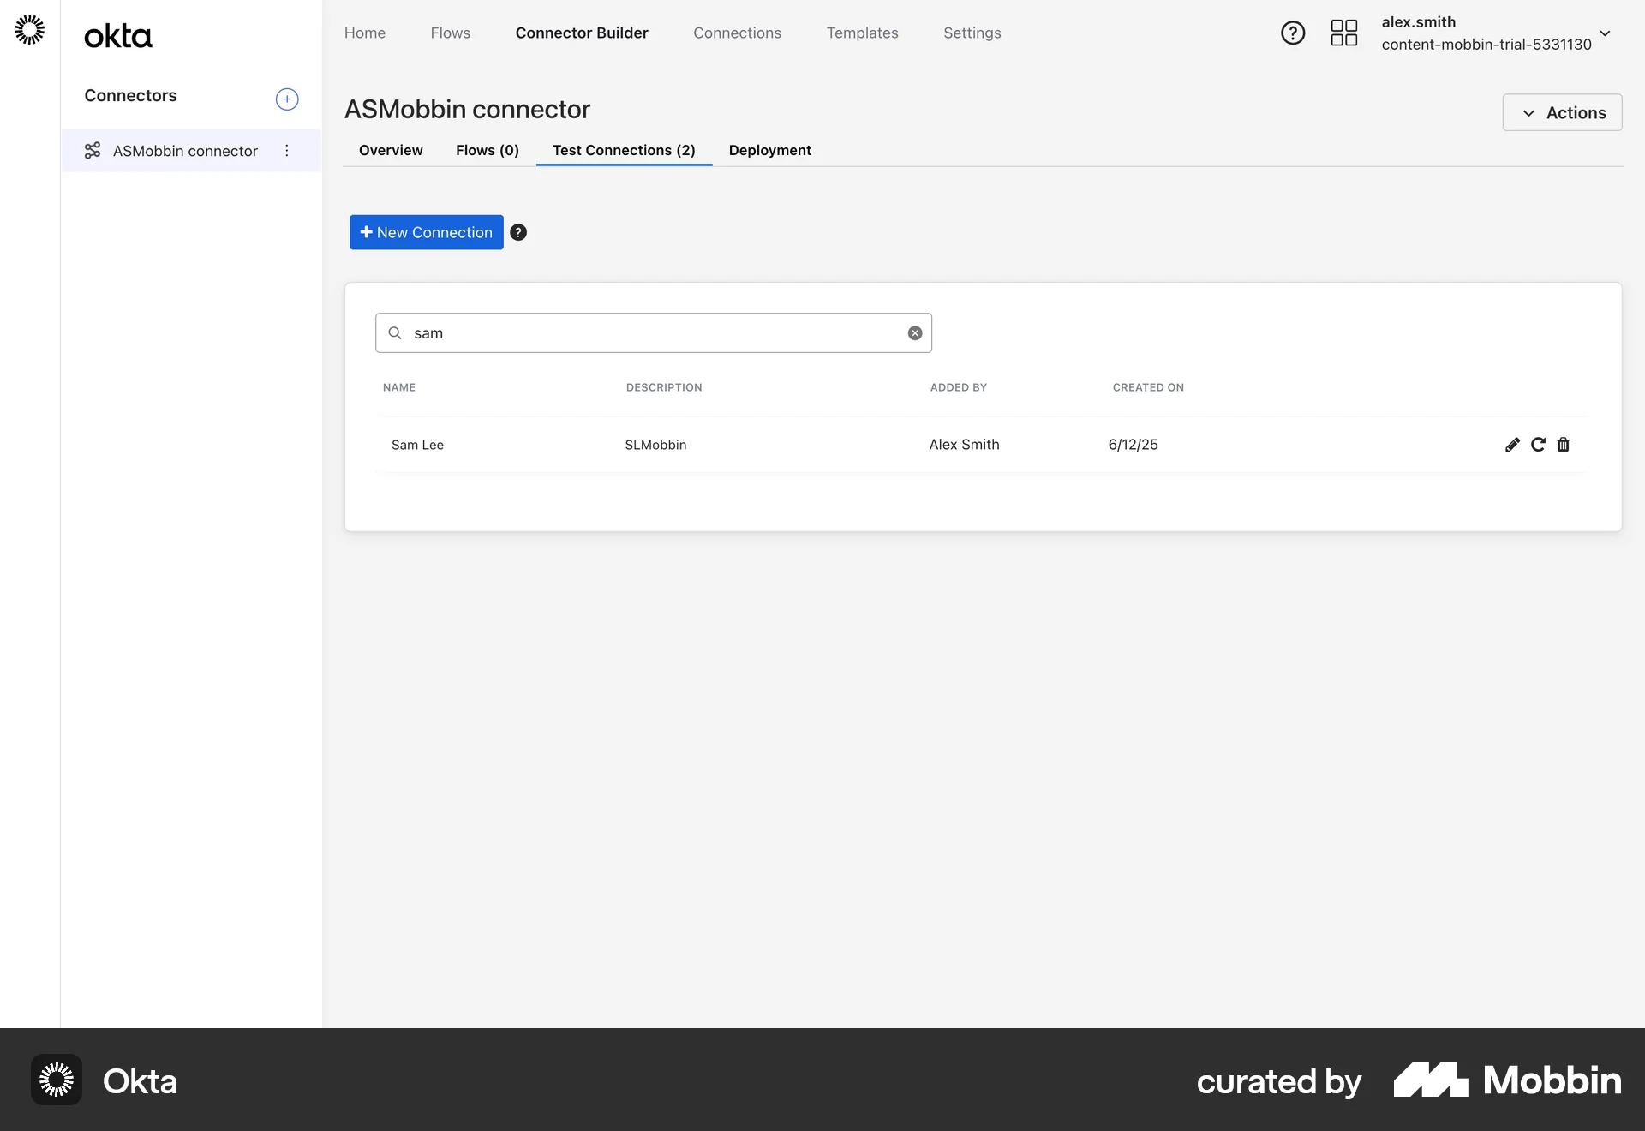This screenshot has height=1131, width=1645.
Task: Open the help tooltip beside New Connection
Action: pyautogui.click(x=517, y=232)
